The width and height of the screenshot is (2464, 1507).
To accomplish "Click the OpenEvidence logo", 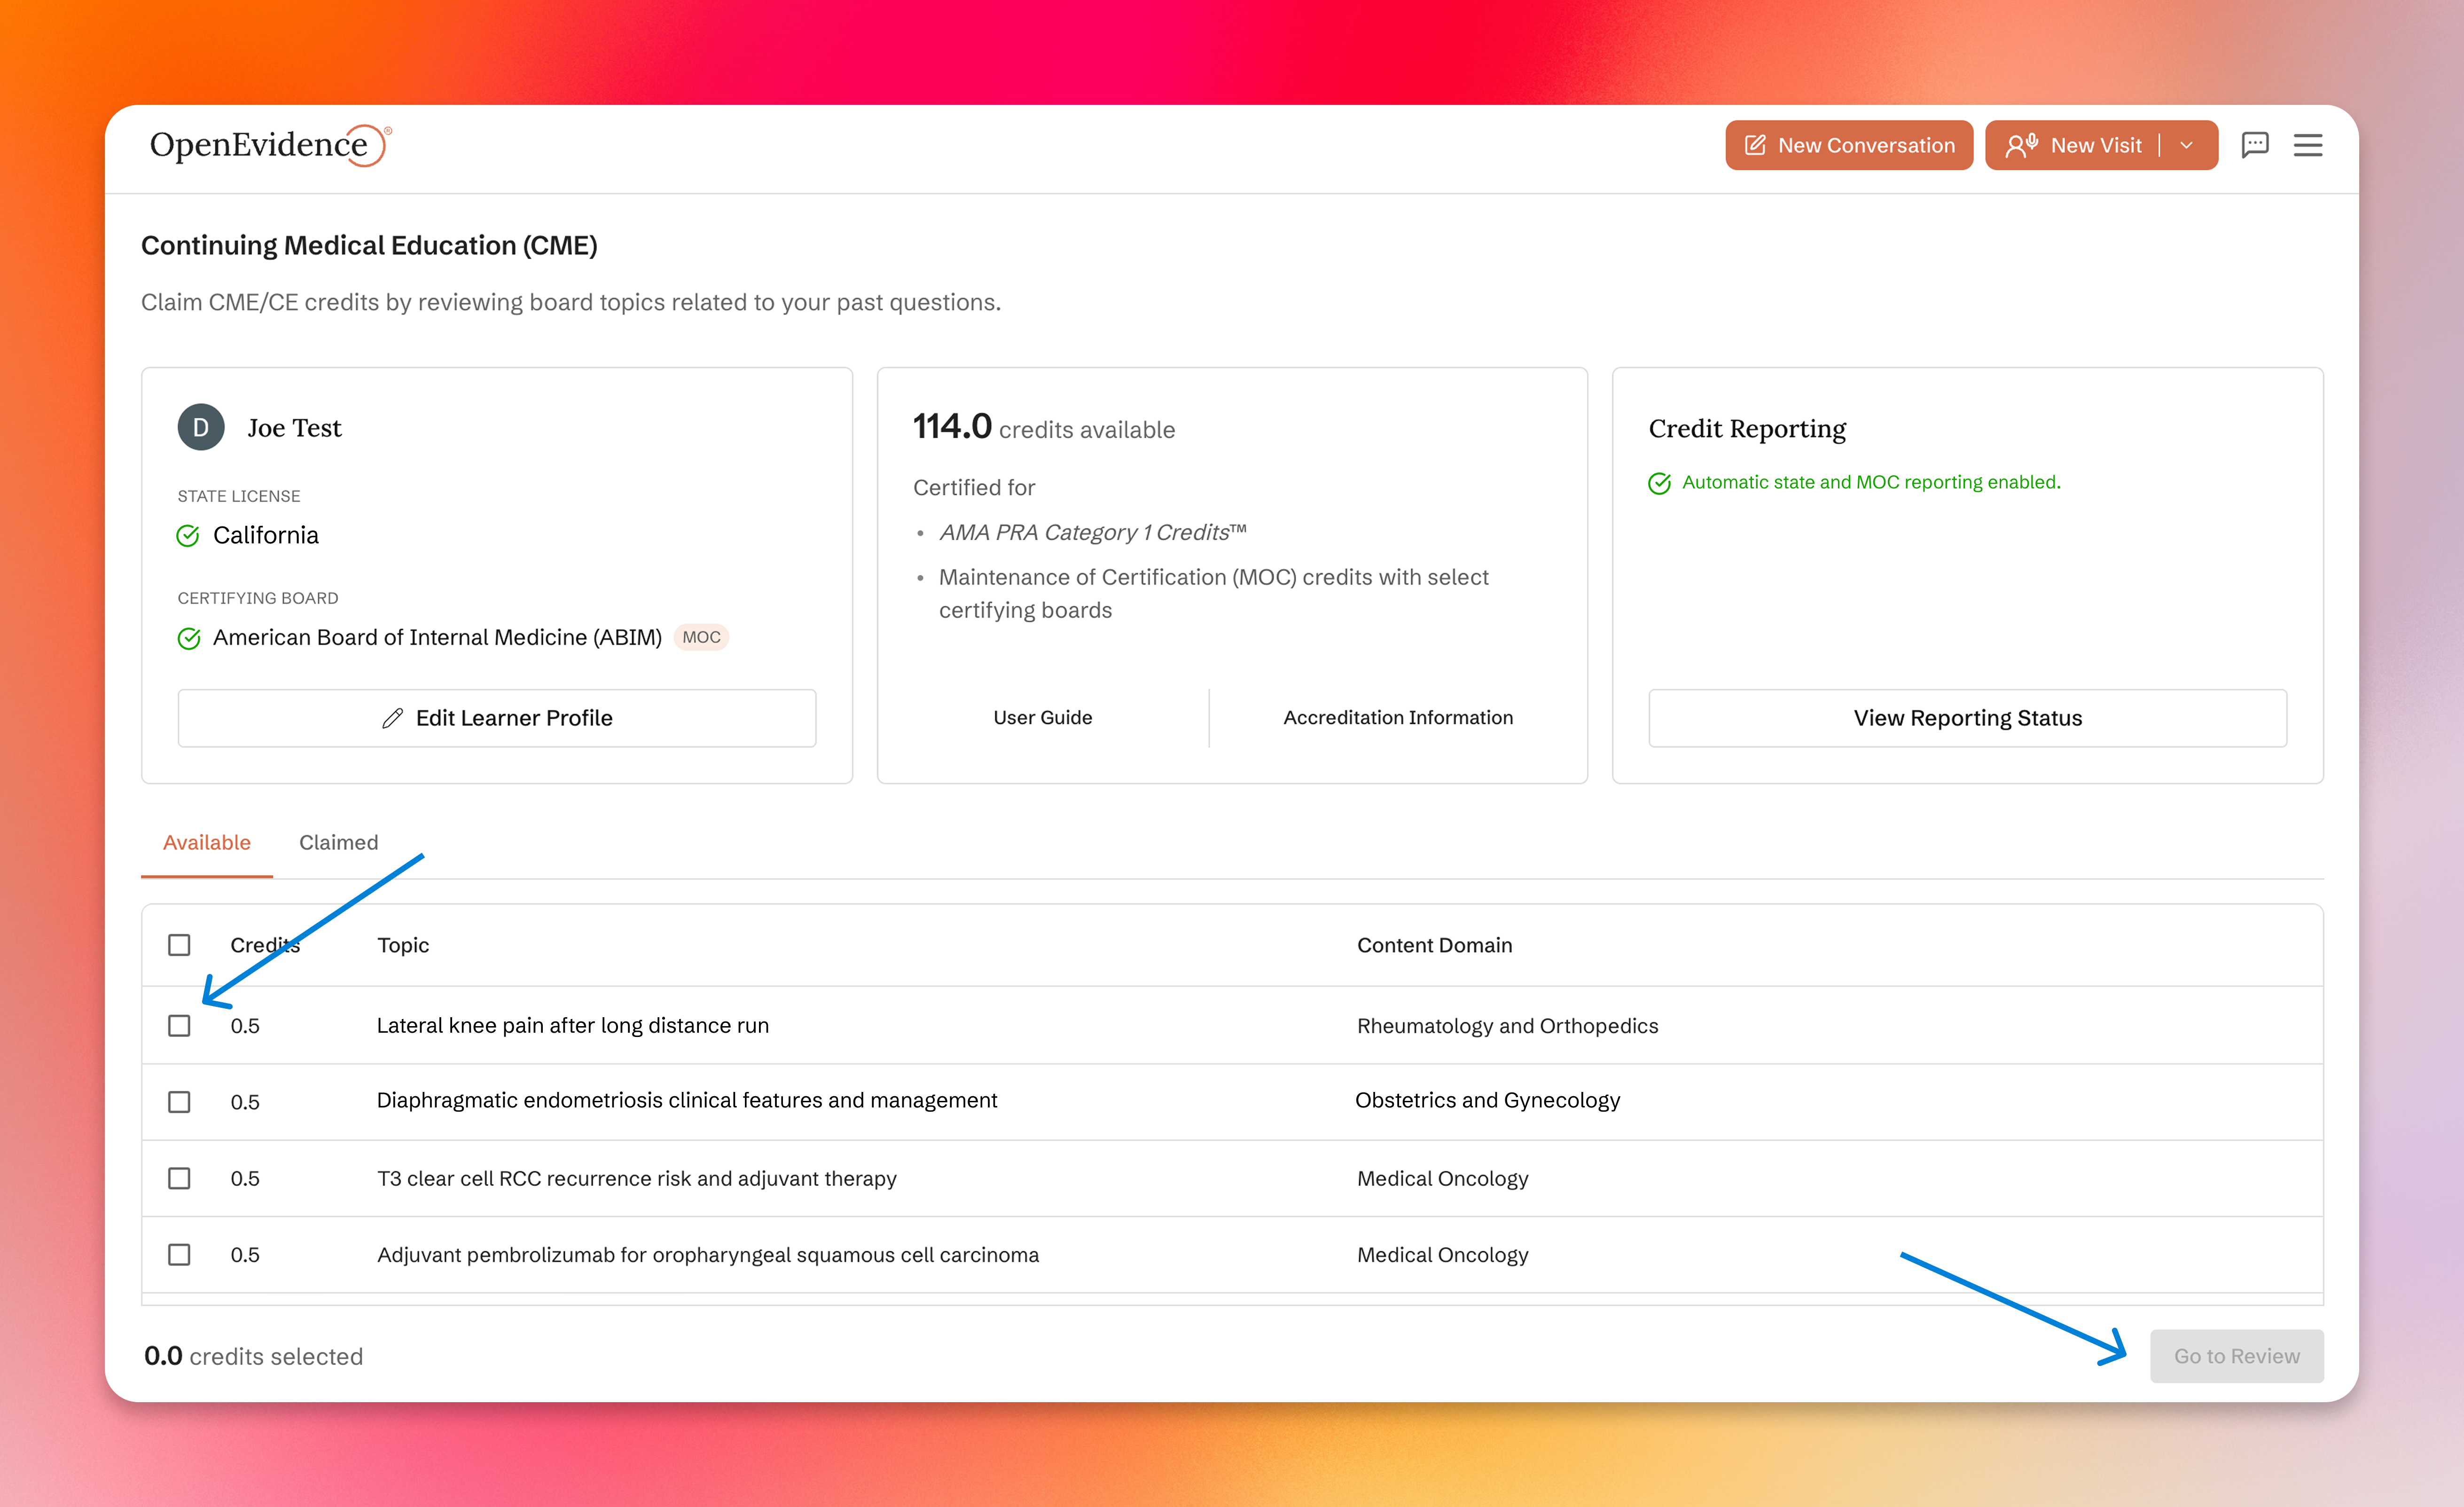I will (x=270, y=145).
